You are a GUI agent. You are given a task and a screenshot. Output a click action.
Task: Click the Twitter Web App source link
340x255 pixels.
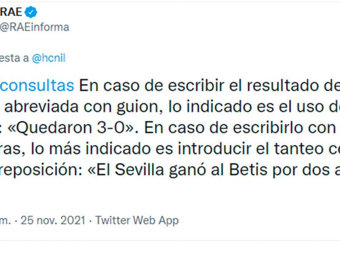137,220
